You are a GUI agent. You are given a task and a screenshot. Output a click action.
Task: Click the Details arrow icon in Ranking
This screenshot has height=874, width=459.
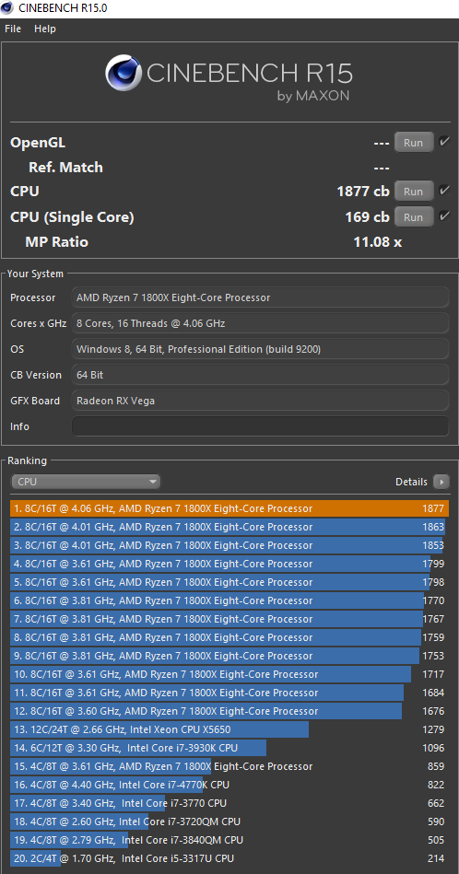(441, 482)
